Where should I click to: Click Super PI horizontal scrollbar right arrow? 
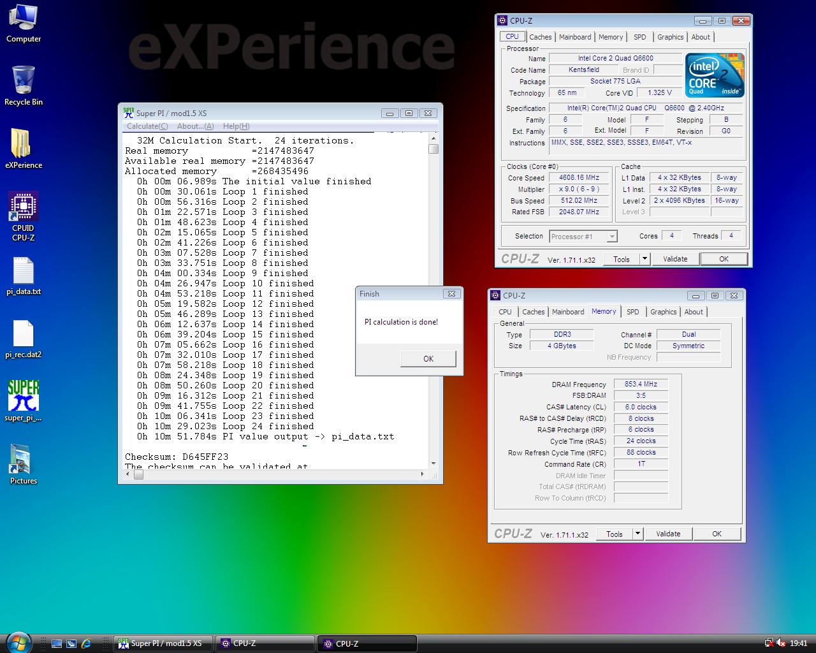tap(422, 474)
